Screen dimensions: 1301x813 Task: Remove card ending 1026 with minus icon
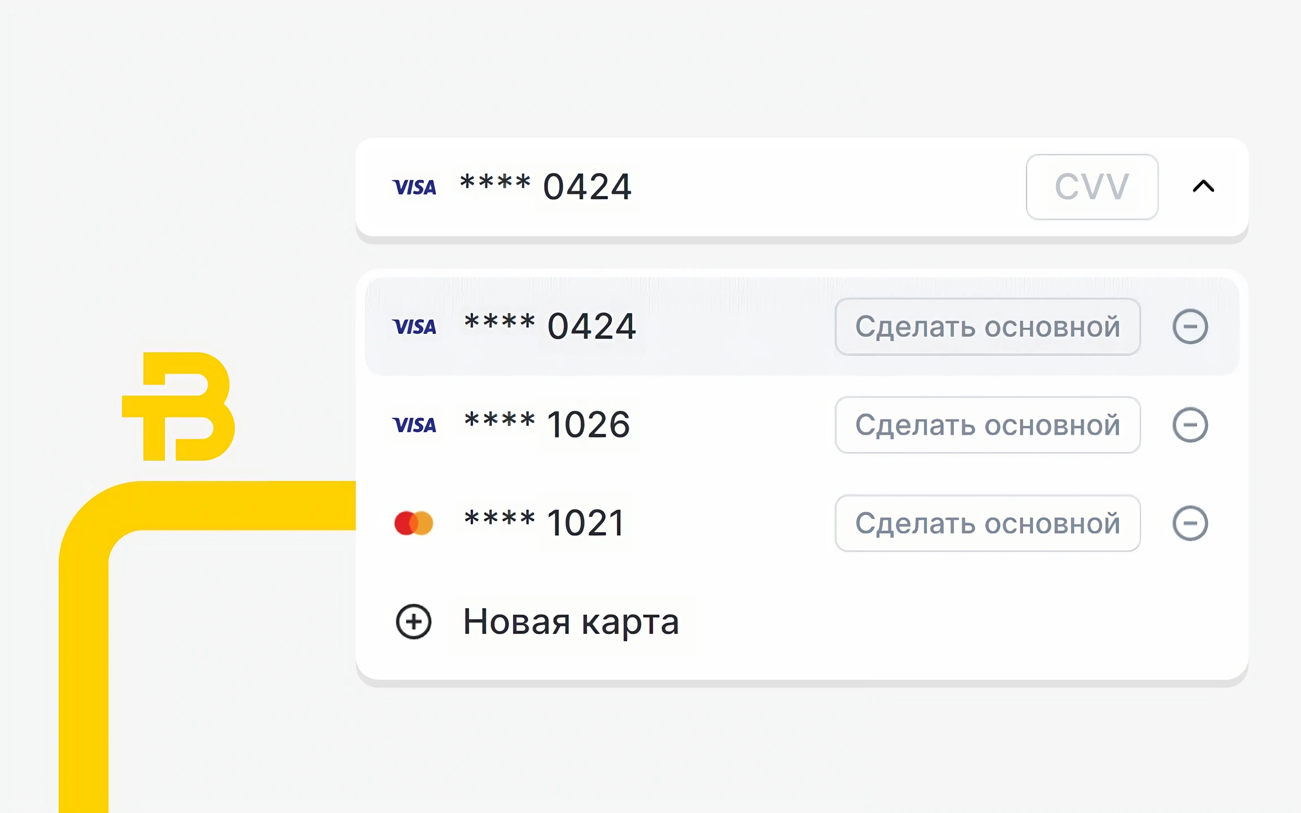coord(1190,425)
